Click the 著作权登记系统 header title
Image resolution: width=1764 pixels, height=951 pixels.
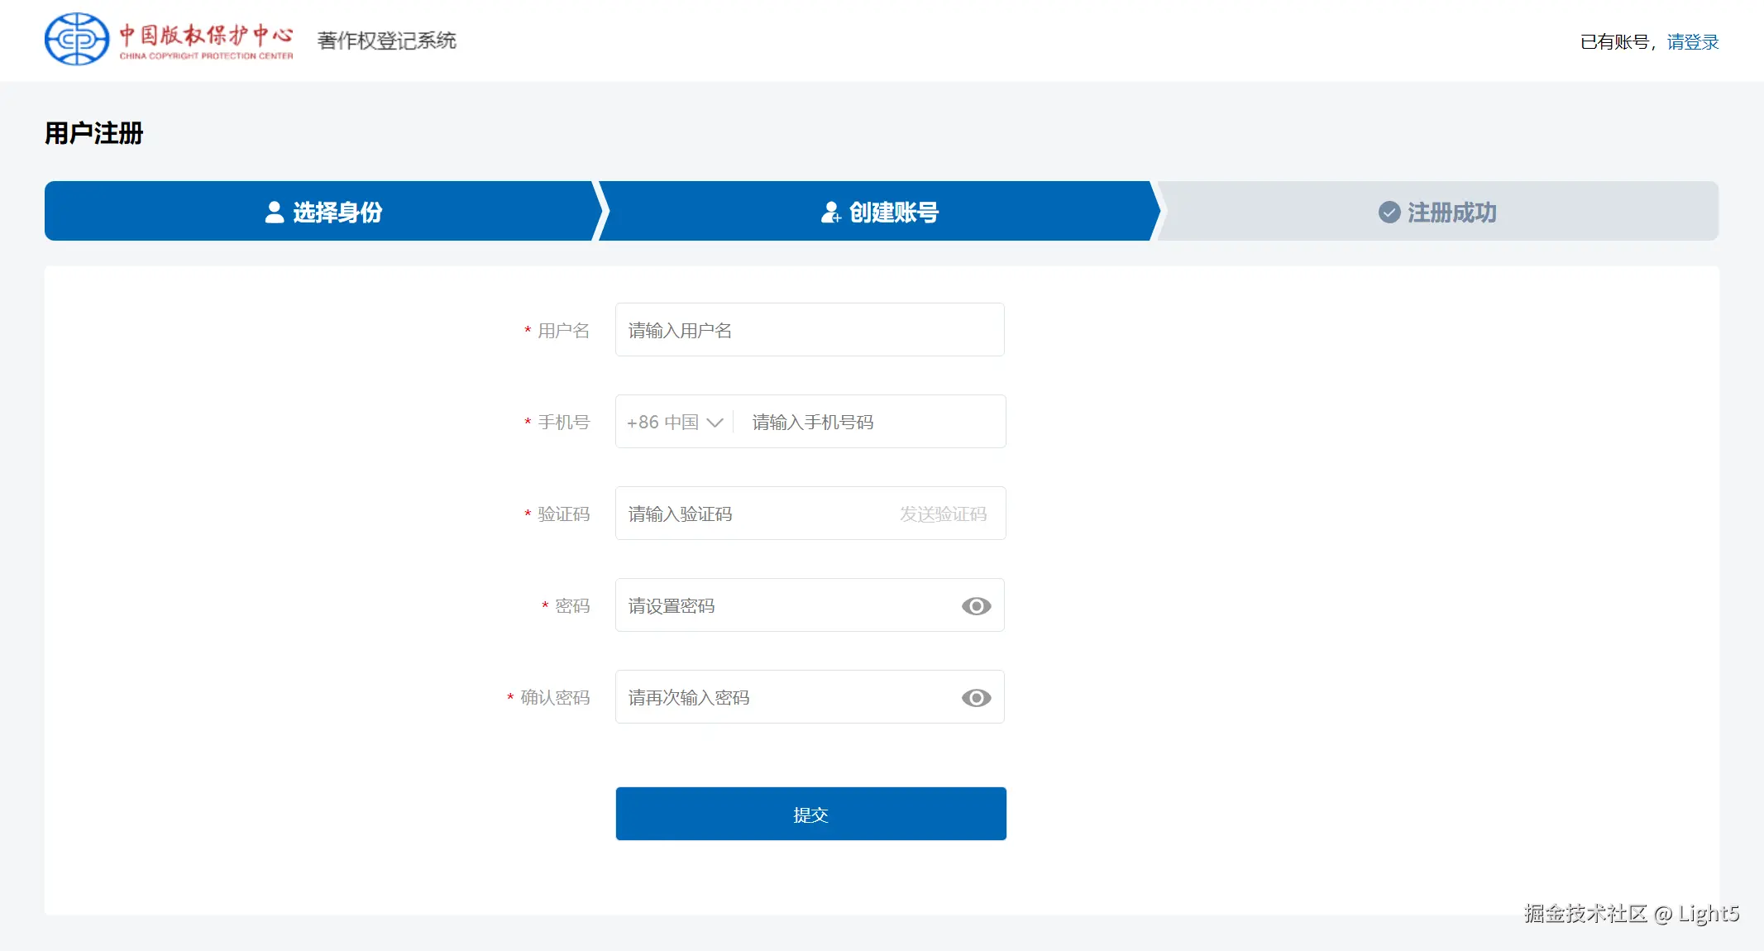(386, 41)
